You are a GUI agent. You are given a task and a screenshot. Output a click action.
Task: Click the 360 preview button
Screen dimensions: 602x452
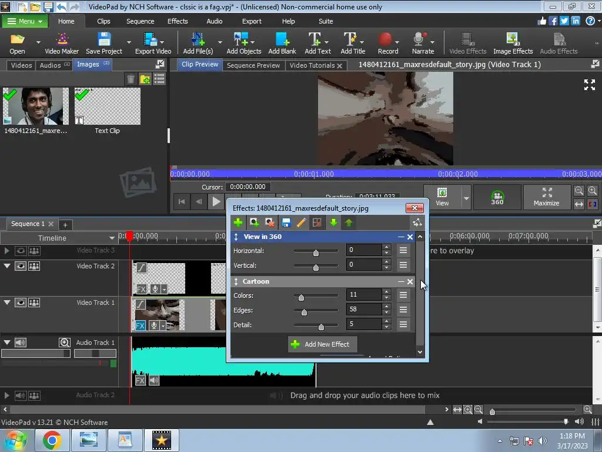(497, 197)
